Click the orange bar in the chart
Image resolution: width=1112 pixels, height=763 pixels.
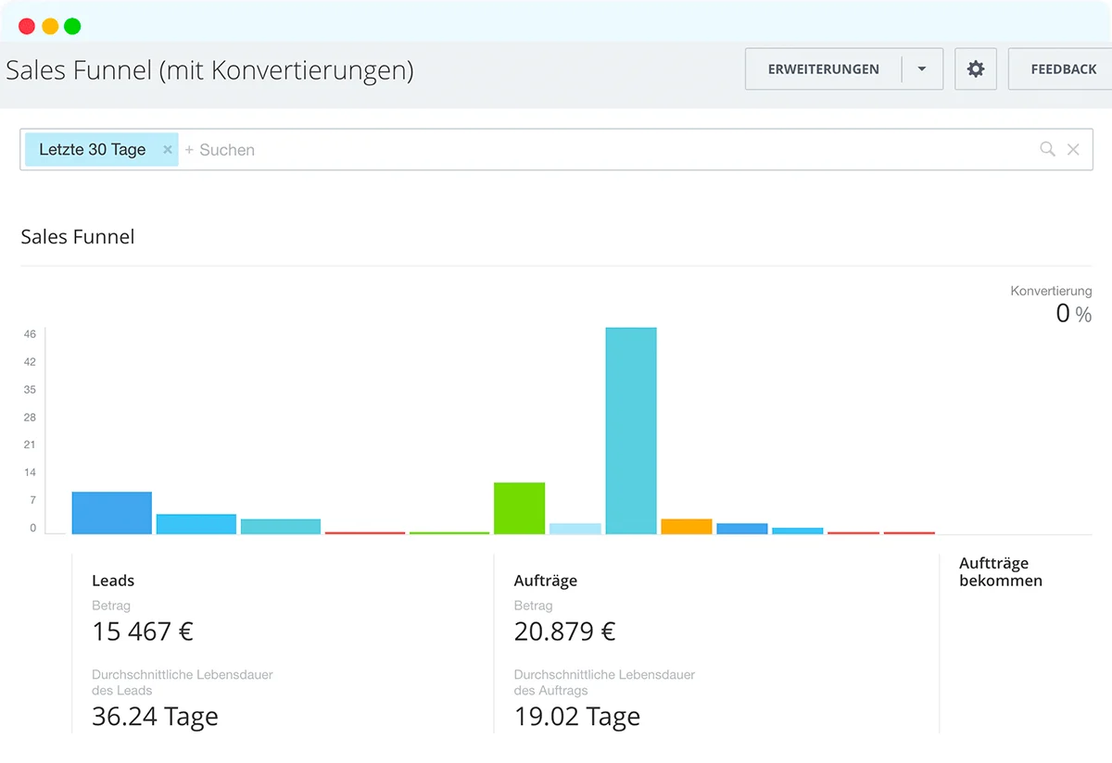click(x=687, y=527)
